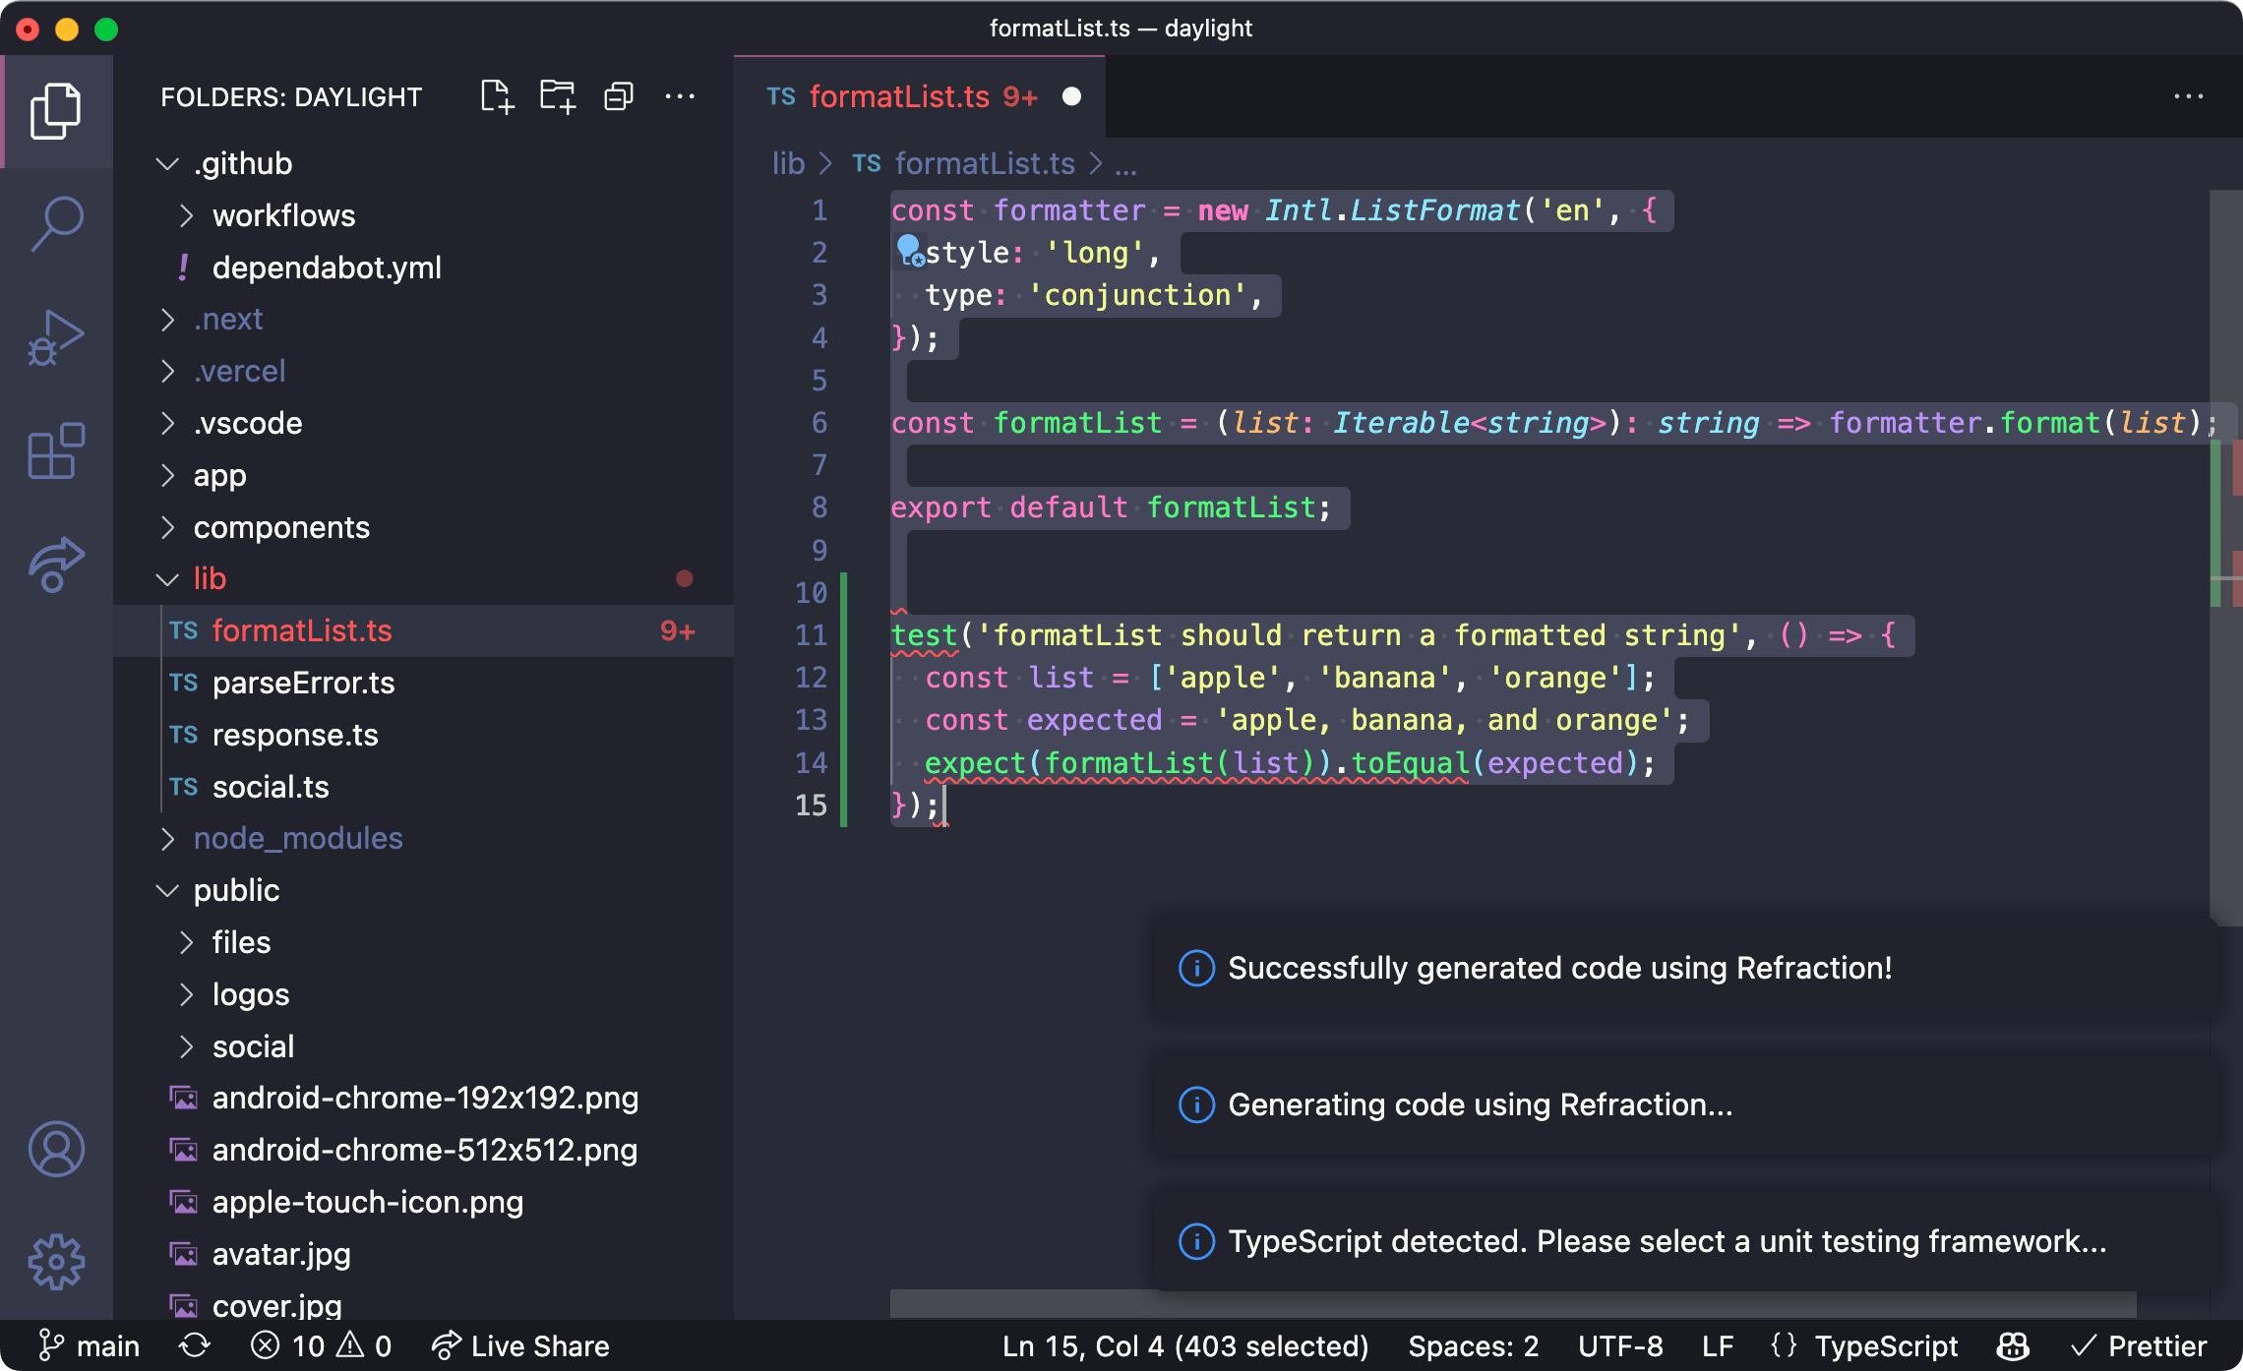2243x1371 pixels.
Task: Collapse the lib folder
Action: pos(210,578)
